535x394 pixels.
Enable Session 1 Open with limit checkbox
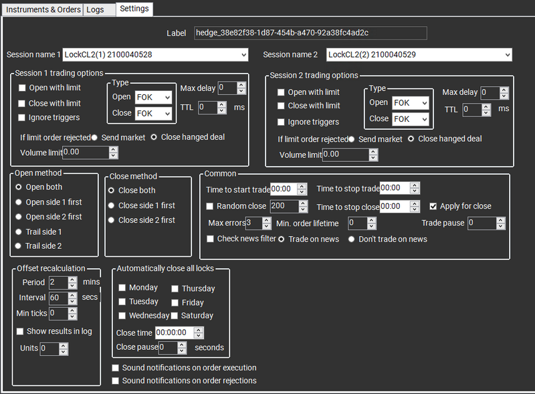[23, 88]
